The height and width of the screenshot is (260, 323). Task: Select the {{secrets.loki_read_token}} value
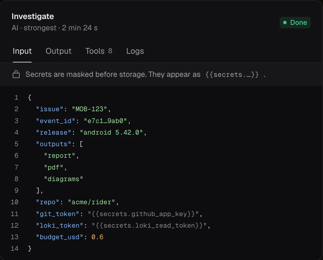(x=149, y=225)
